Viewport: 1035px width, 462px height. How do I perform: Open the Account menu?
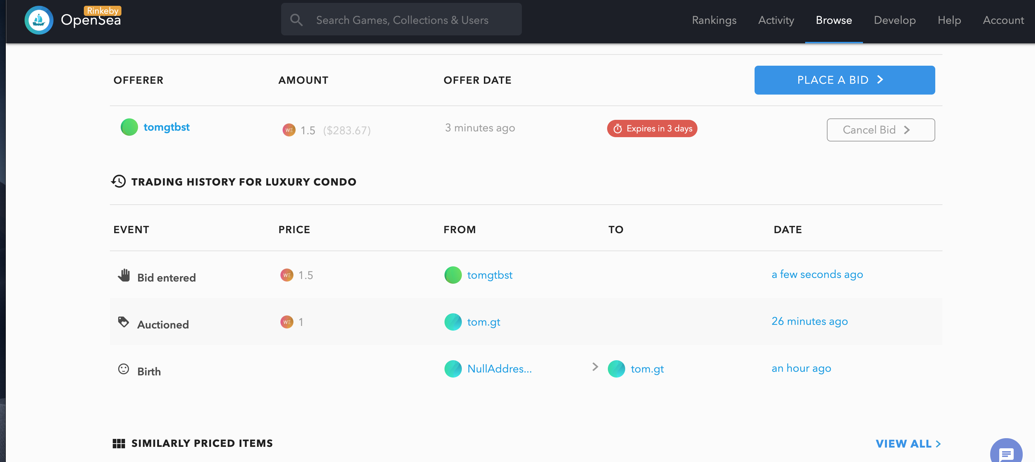click(x=1003, y=20)
